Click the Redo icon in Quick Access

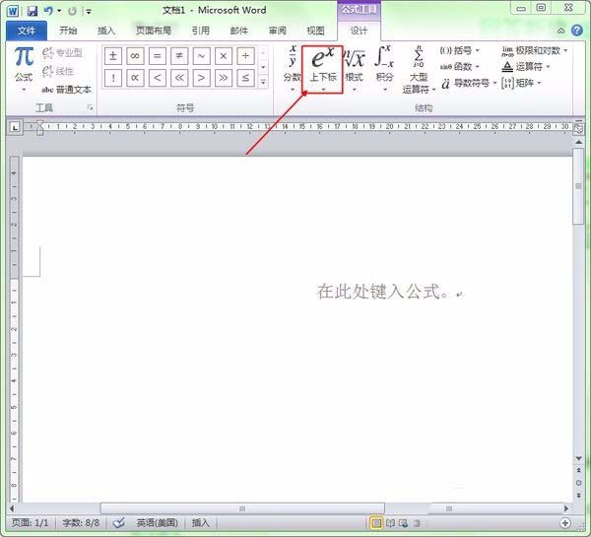pos(72,11)
